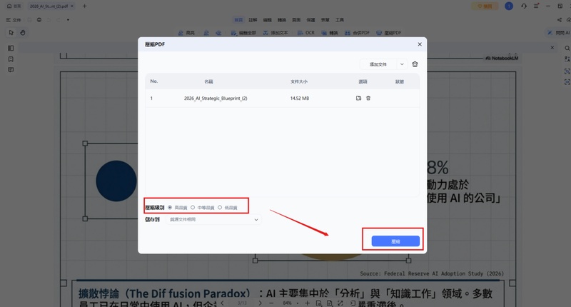Delete 2026_AI_Strategic_Blueprint_(2) with trash icon
Image resolution: width=571 pixels, height=307 pixels.
tap(368, 99)
